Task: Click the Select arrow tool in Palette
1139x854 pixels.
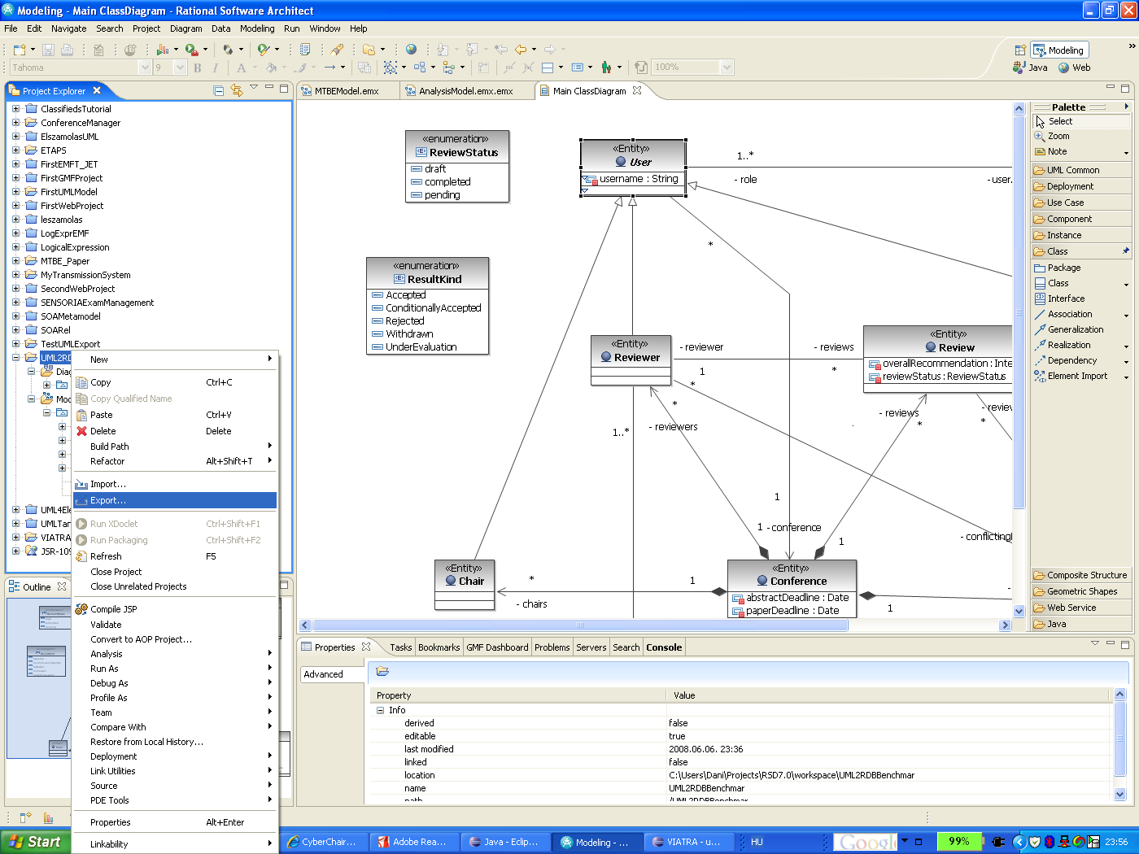Action: point(1081,121)
